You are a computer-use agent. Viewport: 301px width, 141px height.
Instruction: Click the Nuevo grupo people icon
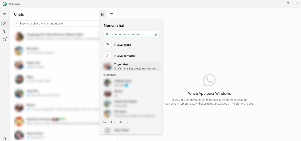click(x=108, y=45)
